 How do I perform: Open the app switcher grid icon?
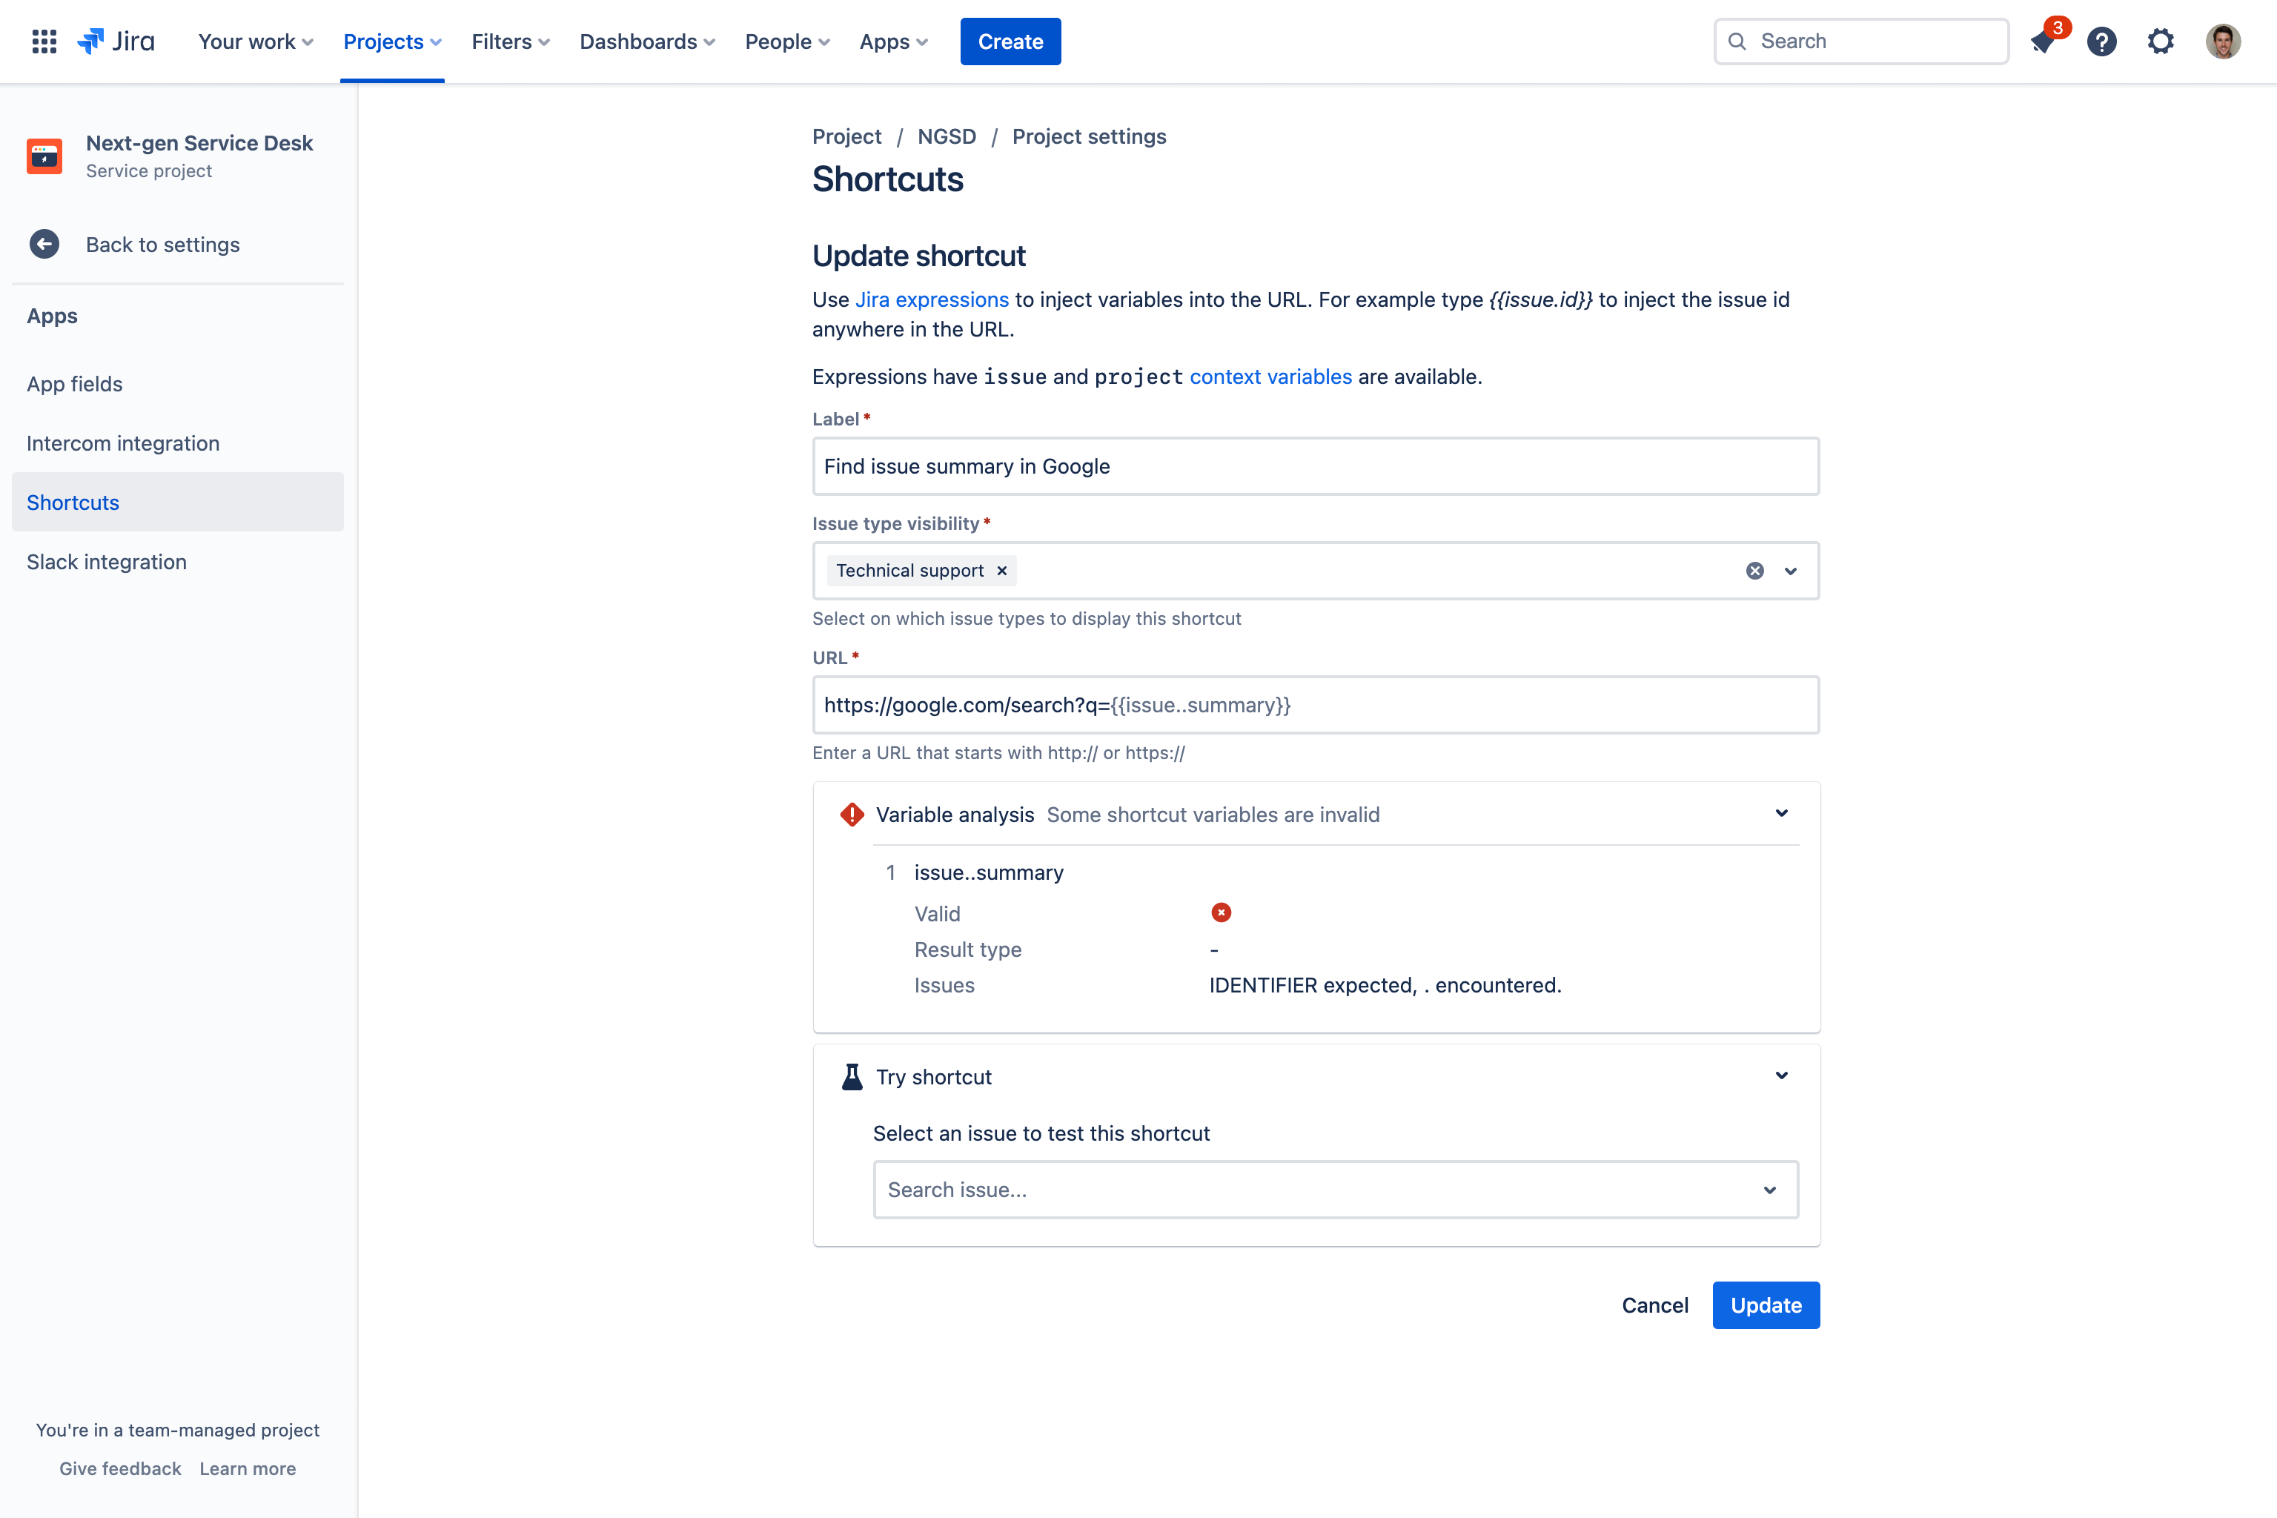44,42
